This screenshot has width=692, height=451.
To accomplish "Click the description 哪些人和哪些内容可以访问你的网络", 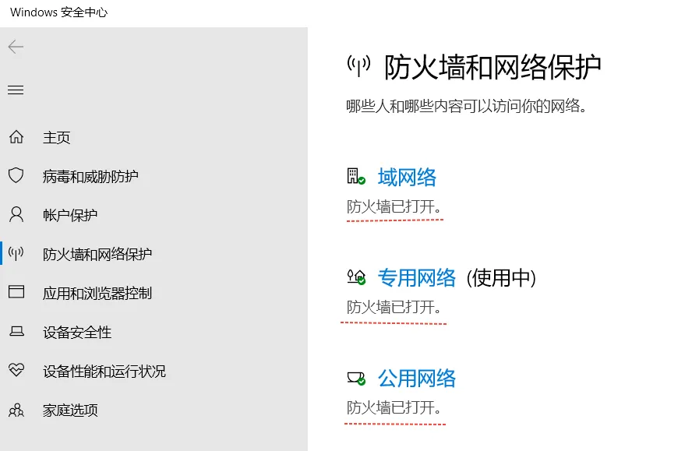I will (x=466, y=107).
